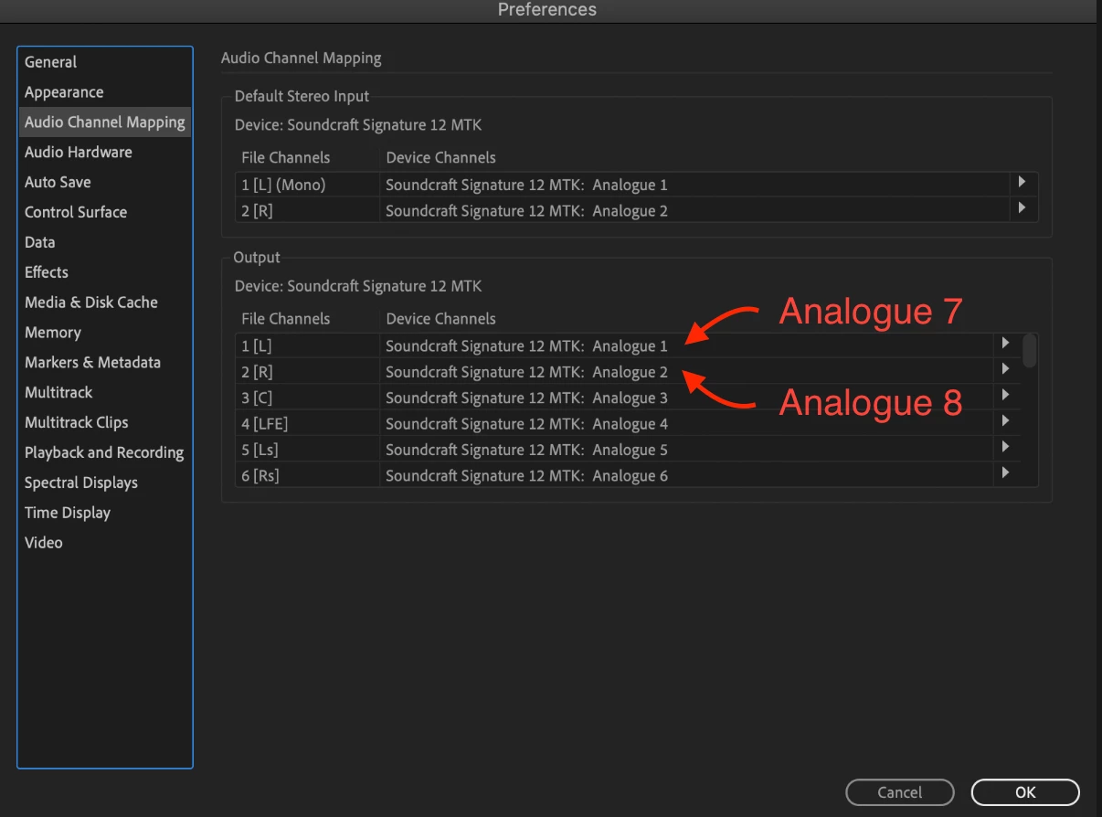Click the output 3 [C] file channel cell

coord(307,398)
